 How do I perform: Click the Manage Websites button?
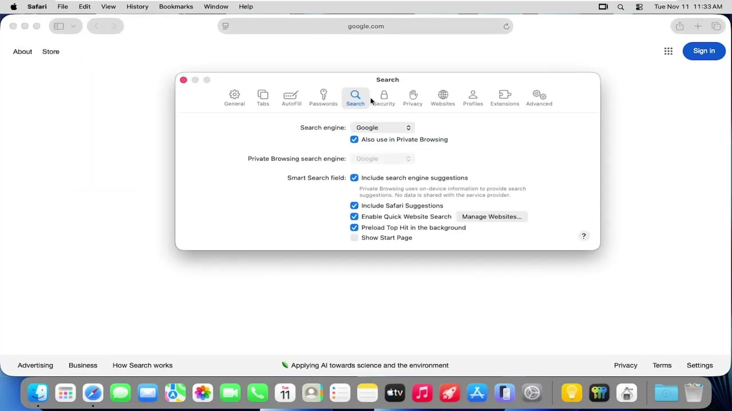(492, 216)
